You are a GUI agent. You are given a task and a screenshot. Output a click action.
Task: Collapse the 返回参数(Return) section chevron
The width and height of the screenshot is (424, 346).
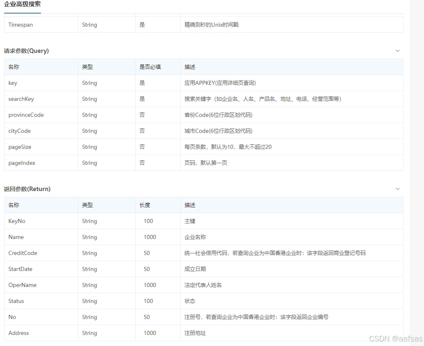click(x=397, y=189)
